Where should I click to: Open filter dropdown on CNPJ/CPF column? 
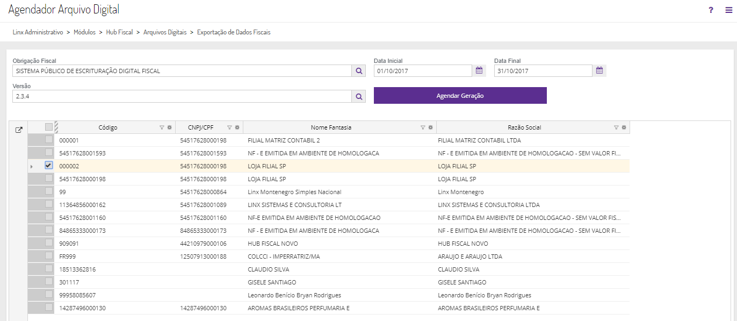(229, 127)
